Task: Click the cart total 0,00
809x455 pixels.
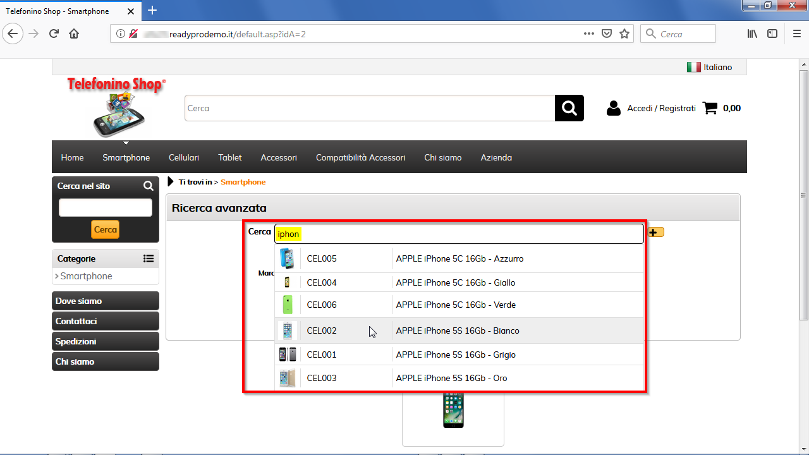Action: (x=732, y=108)
